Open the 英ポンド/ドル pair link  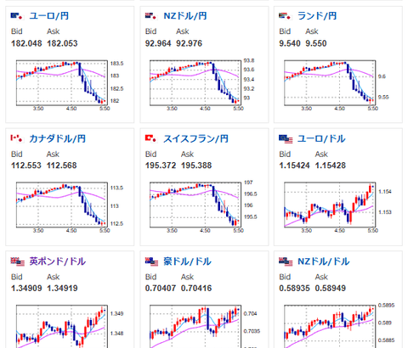tap(58, 261)
